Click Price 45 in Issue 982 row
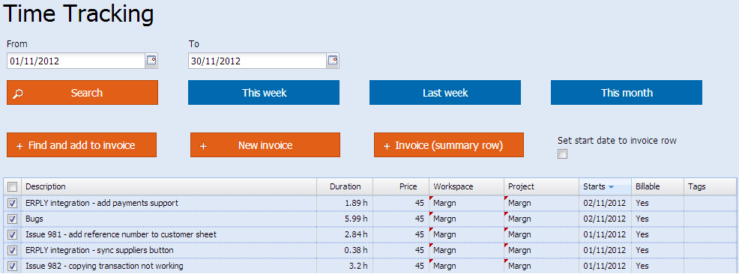739x274 pixels. click(401, 266)
